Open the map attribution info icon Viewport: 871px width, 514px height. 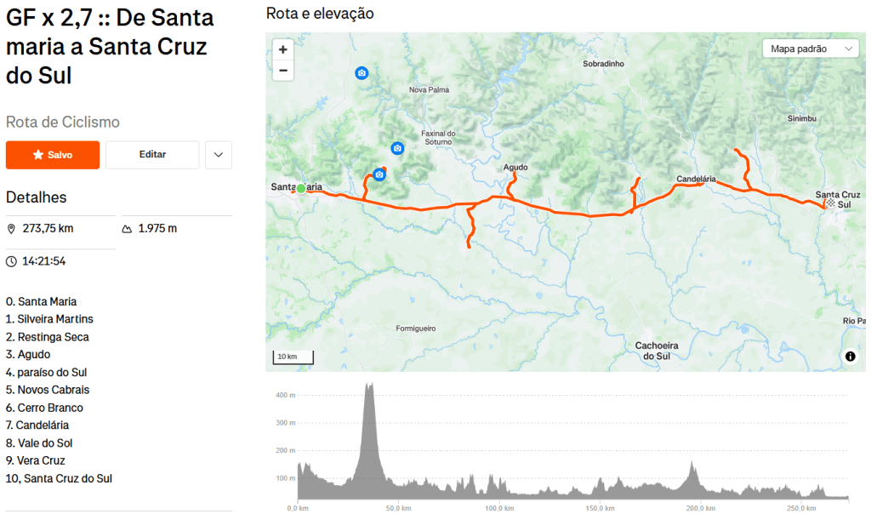(x=850, y=357)
